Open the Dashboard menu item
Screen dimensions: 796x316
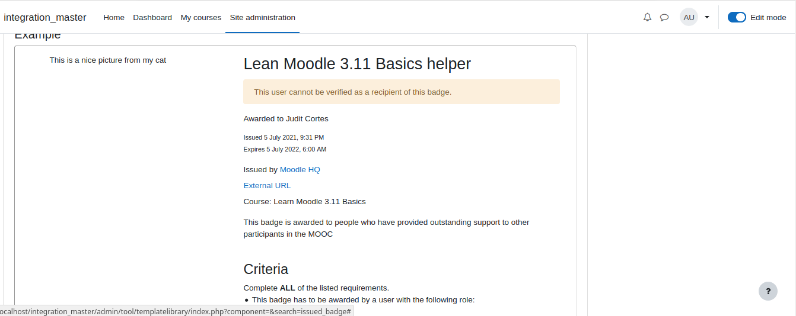[x=152, y=17]
